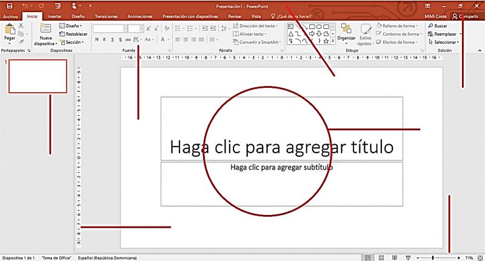Image resolution: width=485 pixels, height=261 pixels.
Task: Open the Organizar button
Action: pyautogui.click(x=346, y=34)
